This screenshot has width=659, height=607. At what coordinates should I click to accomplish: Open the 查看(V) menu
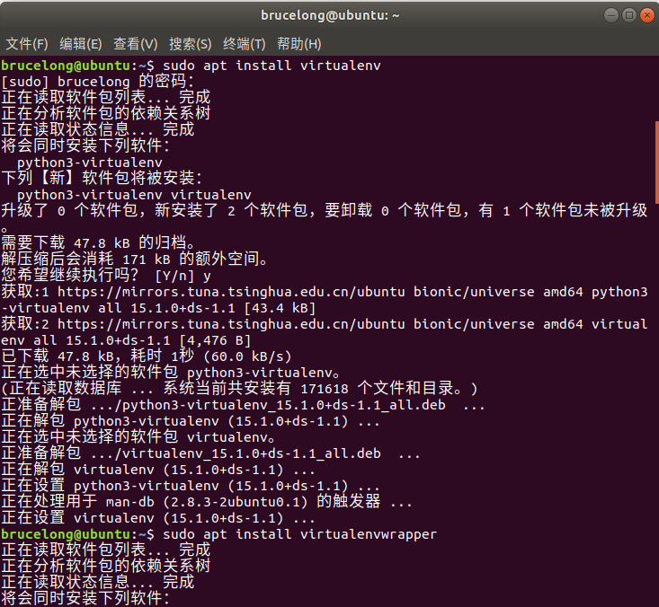[x=136, y=44]
